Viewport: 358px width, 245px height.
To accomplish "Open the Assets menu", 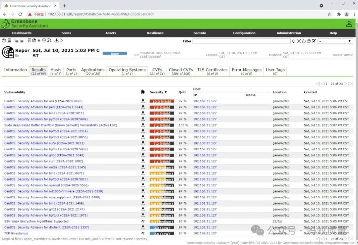I will coord(111,33).
